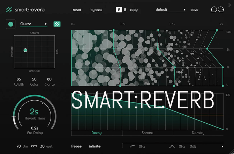234x154 pixels.
Task: Switch to the Decay tab
Action: (x=97, y=133)
